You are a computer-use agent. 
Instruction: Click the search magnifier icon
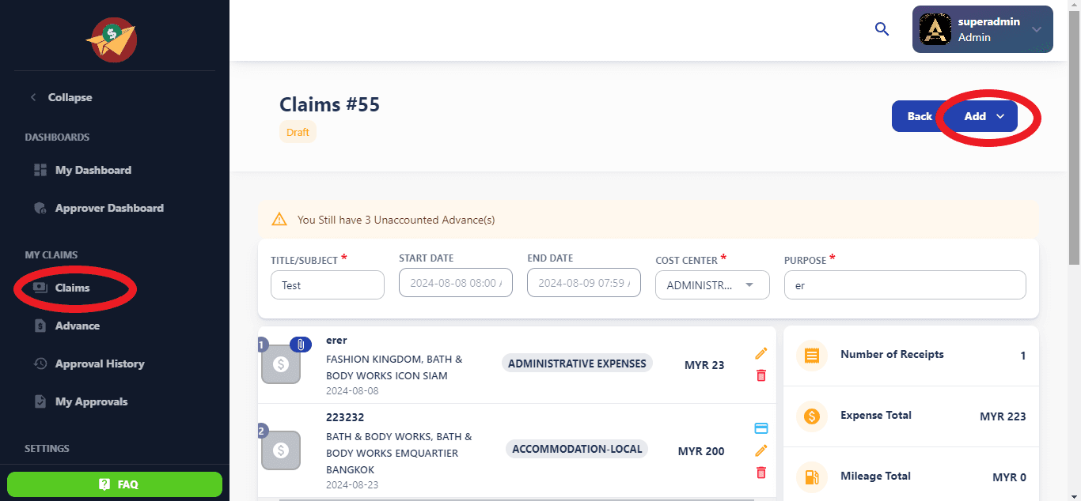click(x=882, y=29)
